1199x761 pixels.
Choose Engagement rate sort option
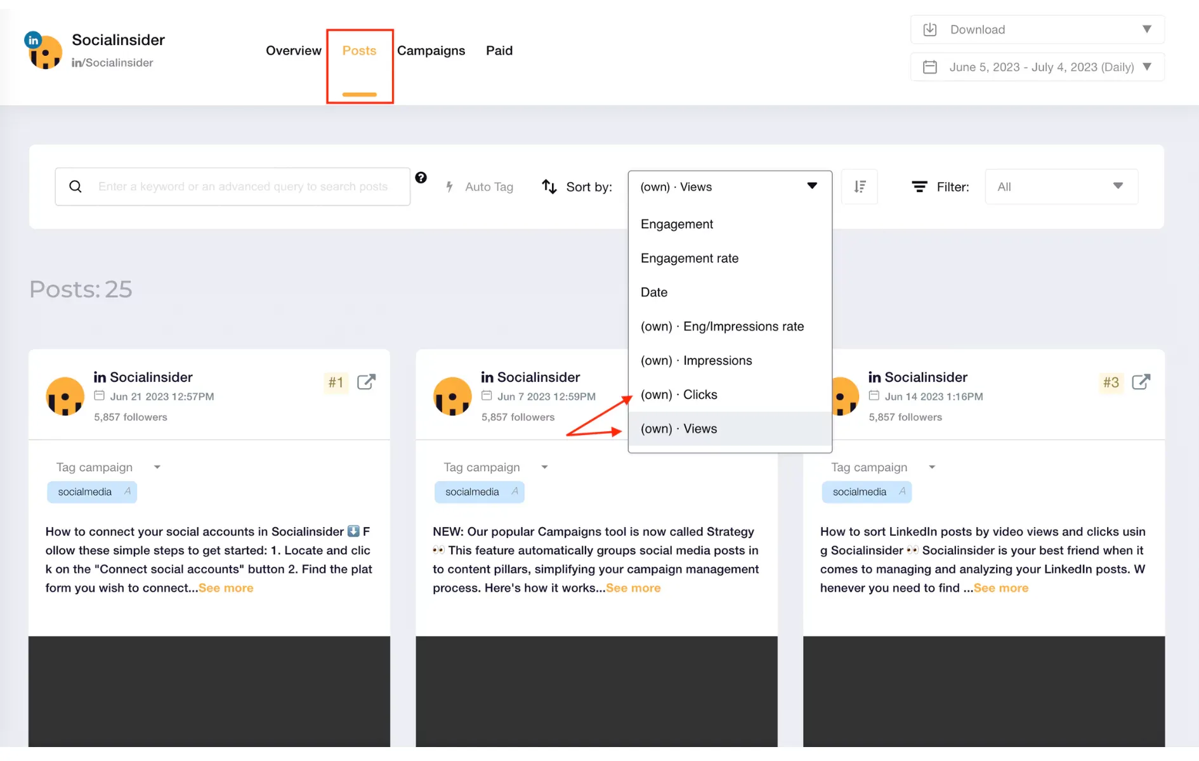[x=730, y=259]
